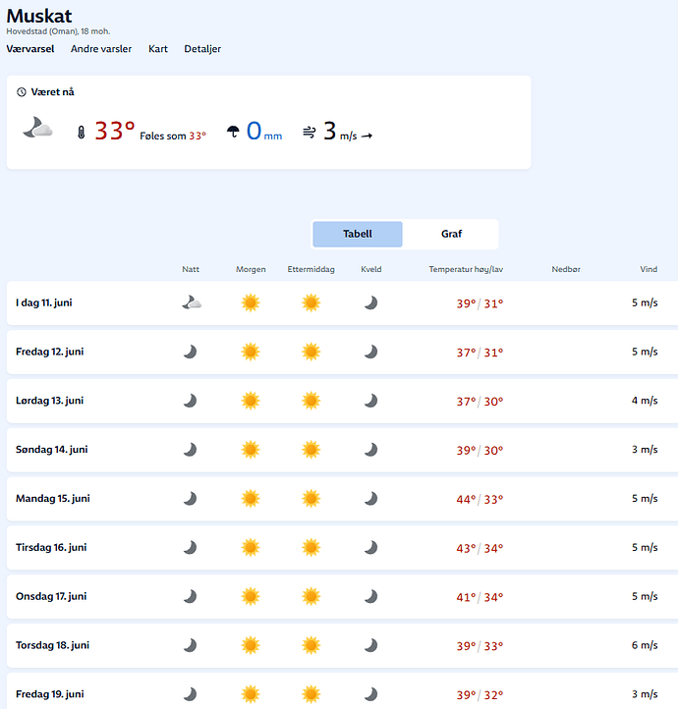Open the Tirsdag 16. juni forecast row
Image resolution: width=678 pixels, height=709 pixels.
pos(342,547)
